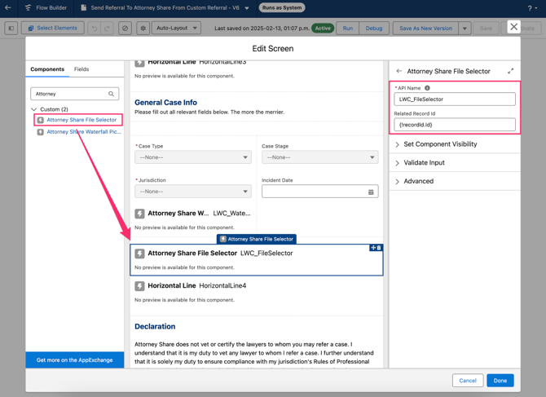Image resolution: width=546 pixels, height=397 pixels.
Task: Close the Edit Screen dialog with X
Action: pyautogui.click(x=513, y=27)
